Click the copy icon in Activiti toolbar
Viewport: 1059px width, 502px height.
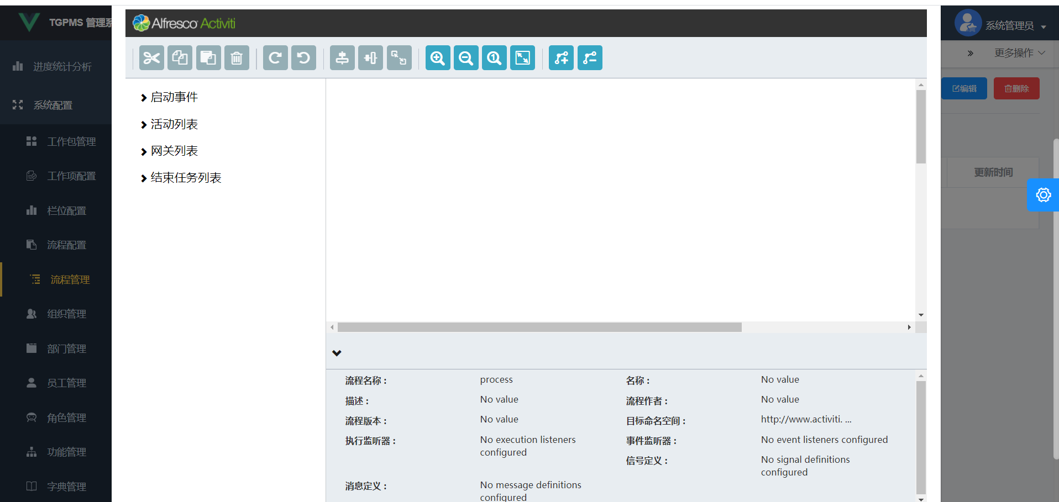point(180,57)
